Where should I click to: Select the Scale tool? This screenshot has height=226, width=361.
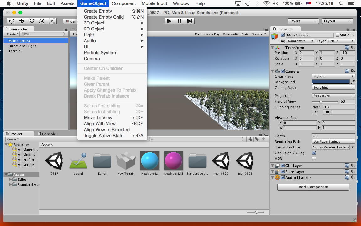[x=42, y=21]
